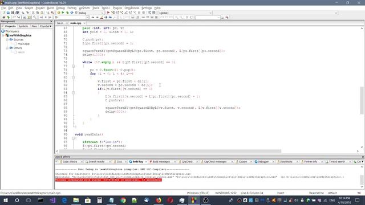
Task: Click the Paste toolbar icon
Action: pos(42,13)
